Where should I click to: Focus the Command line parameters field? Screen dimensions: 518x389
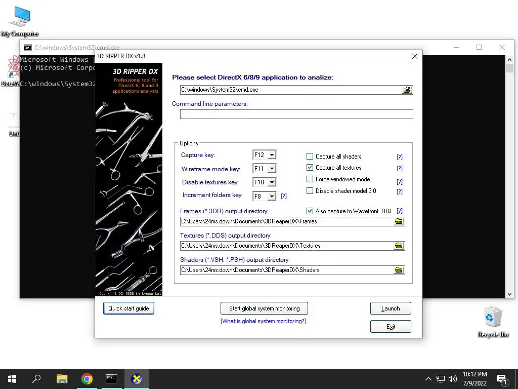click(x=296, y=114)
